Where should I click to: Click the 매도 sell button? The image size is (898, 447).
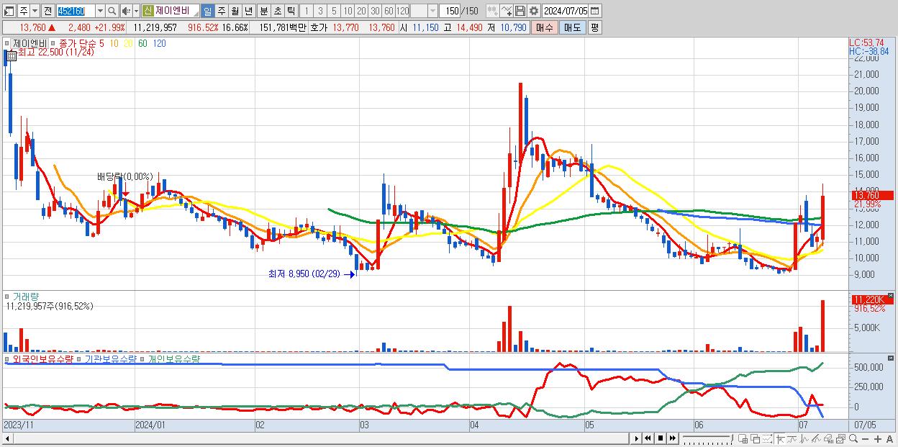(x=573, y=27)
